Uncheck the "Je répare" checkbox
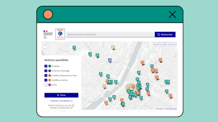Screen dimensions: 218x122 [x=46, y=66]
